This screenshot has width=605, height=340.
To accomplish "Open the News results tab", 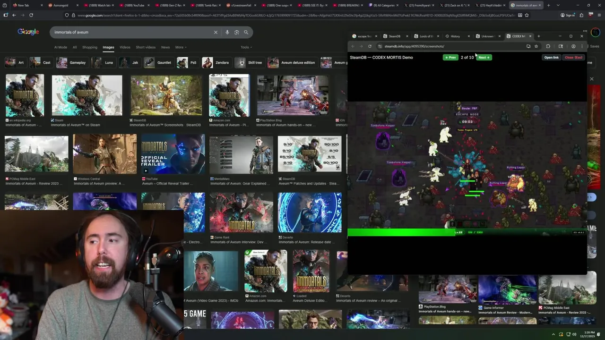I will 165,47.
